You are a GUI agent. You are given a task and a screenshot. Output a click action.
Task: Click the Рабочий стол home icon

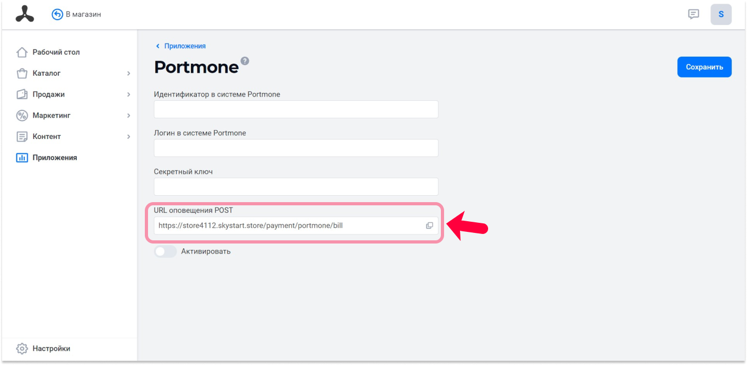coord(22,53)
